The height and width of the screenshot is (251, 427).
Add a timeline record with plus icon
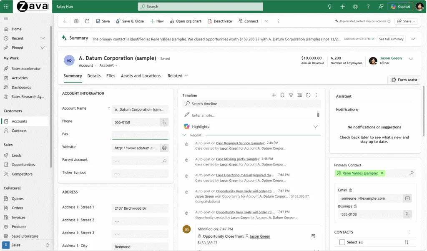(274, 95)
